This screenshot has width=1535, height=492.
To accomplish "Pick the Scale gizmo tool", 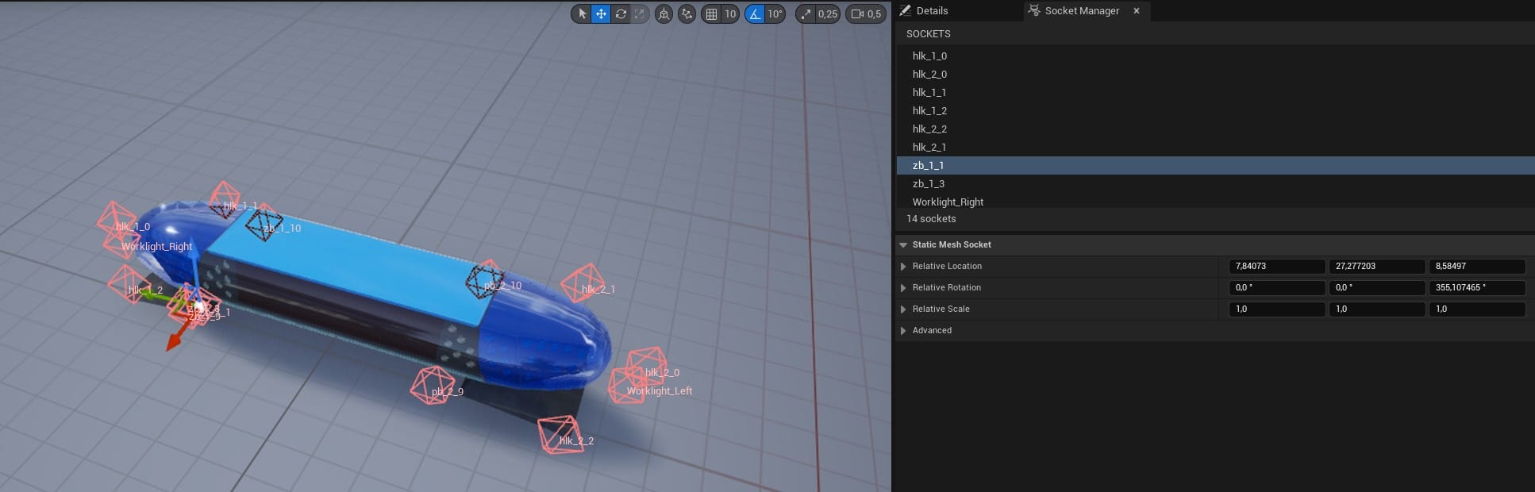I will point(640,13).
